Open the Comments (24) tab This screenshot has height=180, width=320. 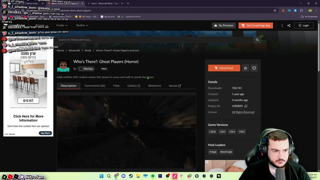coord(95,85)
